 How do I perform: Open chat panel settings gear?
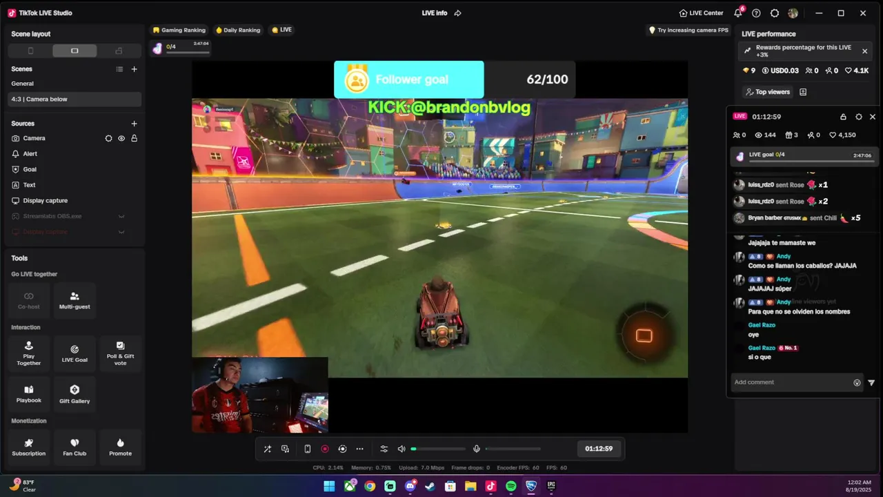(858, 117)
